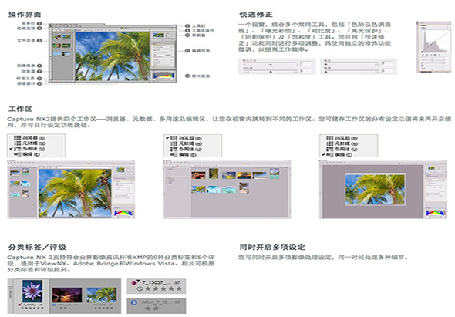The image size is (455, 317).
Task: Click the 拍摄信息 callout label
Action: tap(26, 66)
